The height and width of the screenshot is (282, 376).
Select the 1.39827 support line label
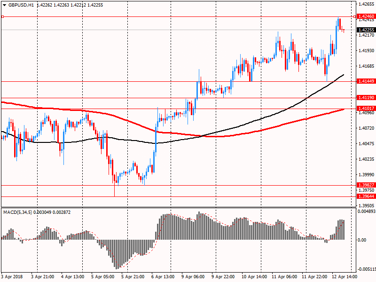(x=366, y=185)
